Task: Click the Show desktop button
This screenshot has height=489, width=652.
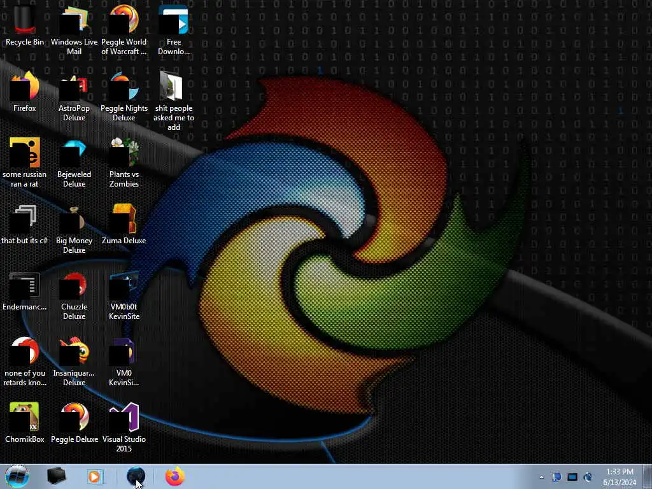Action: pyautogui.click(x=648, y=476)
